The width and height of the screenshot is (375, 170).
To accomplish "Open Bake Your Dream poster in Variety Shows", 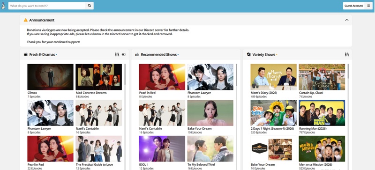I will pyautogui.click(x=274, y=149).
